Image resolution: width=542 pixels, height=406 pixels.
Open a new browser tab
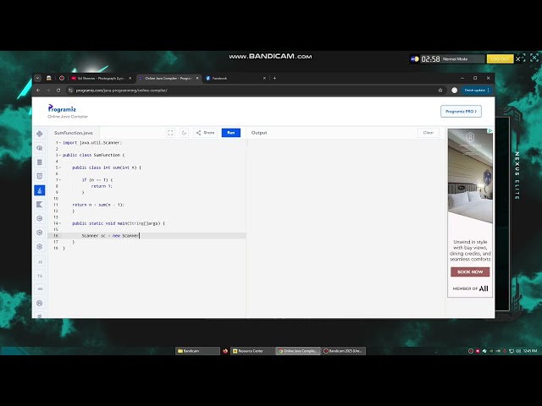(x=274, y=79)
